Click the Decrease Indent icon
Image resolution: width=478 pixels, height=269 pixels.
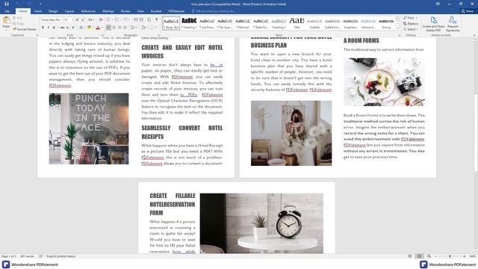(x=135, y=20)
